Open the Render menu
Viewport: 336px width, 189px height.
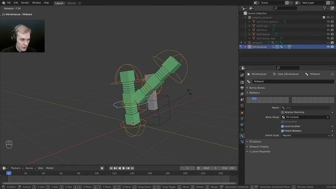25,3
